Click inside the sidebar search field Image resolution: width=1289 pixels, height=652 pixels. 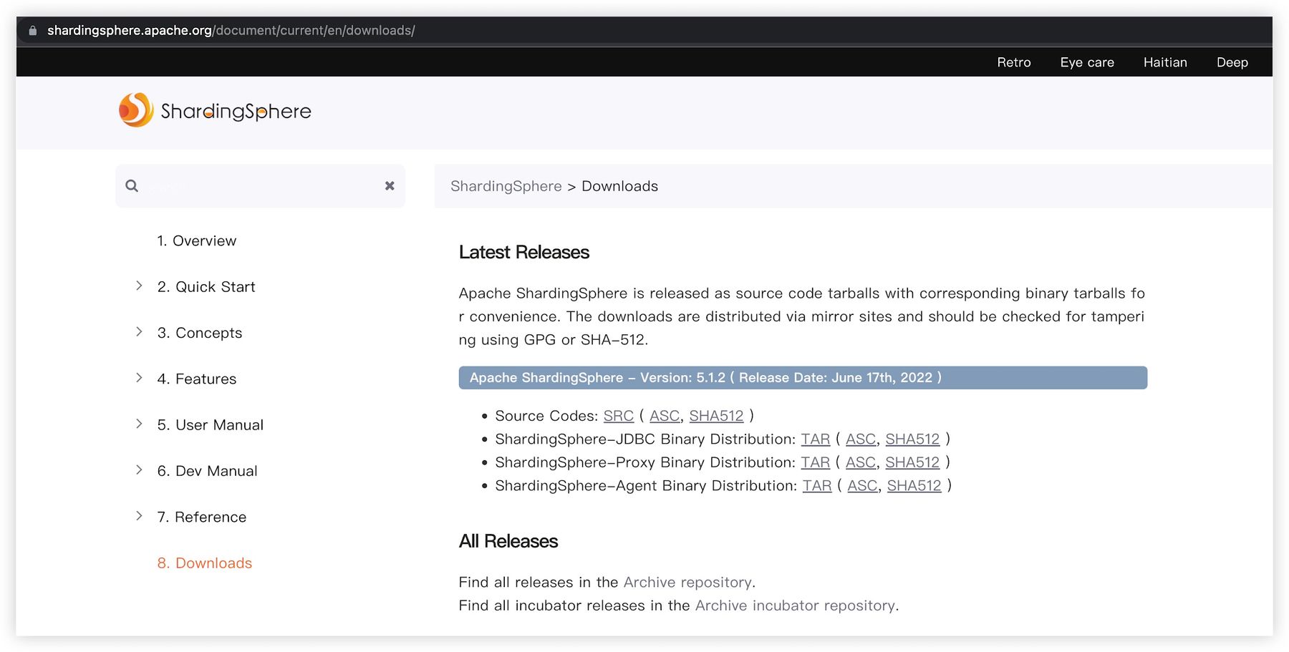pyautogui.click(x=261, y=186)
